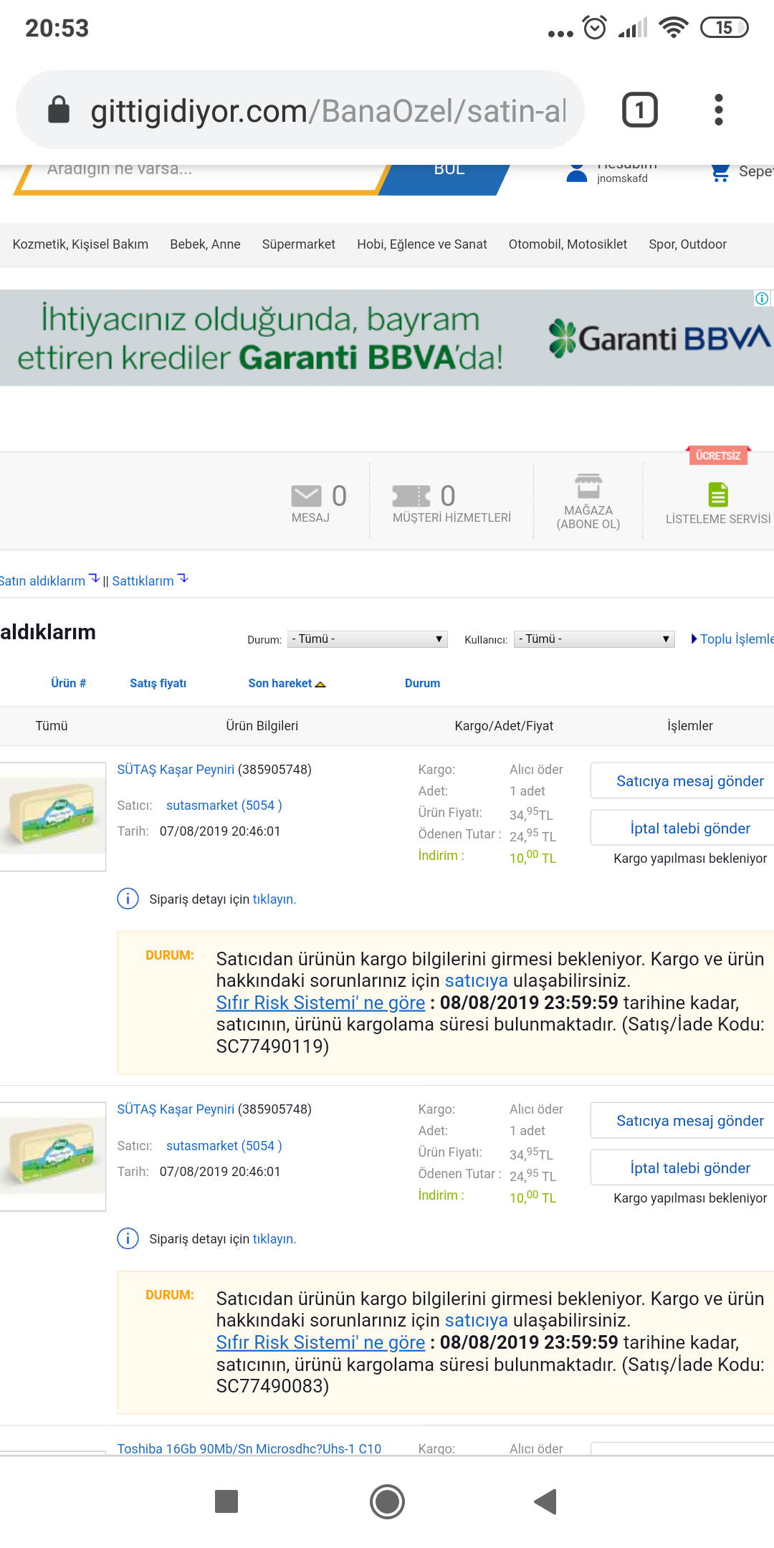Open first SÜTAŞ Kaşar Peyniri product link
This screenshot has height=1548, width=774.
(x=176, y=769)
